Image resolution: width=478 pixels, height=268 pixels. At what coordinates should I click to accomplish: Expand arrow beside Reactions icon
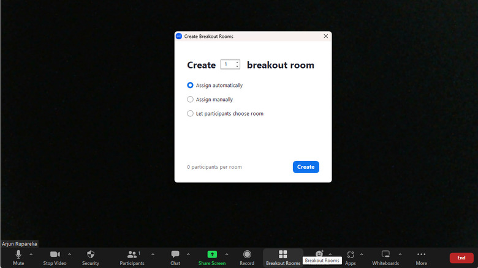(330, 254)
